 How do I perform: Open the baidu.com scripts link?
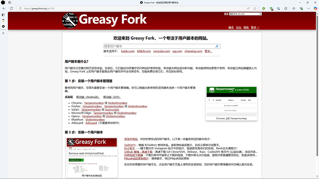pos(128,51)
